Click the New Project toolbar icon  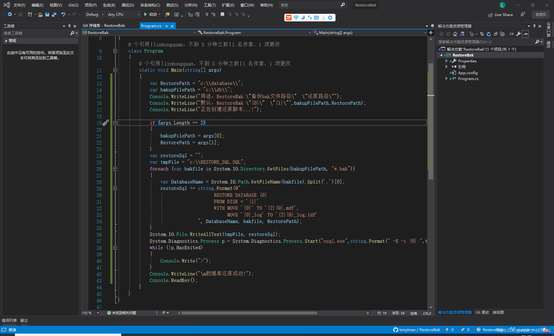coord(30,15)
